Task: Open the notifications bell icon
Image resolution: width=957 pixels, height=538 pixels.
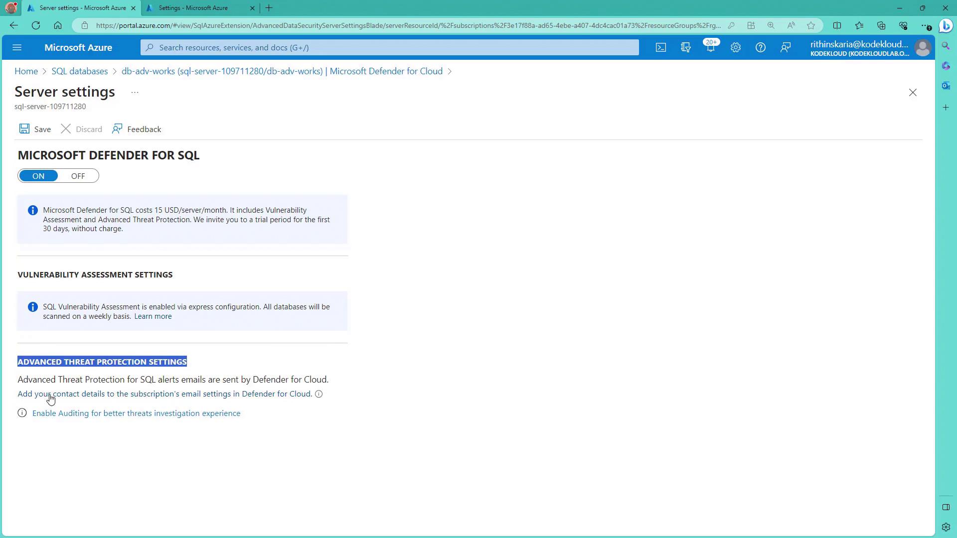Action: click(710, 47)
